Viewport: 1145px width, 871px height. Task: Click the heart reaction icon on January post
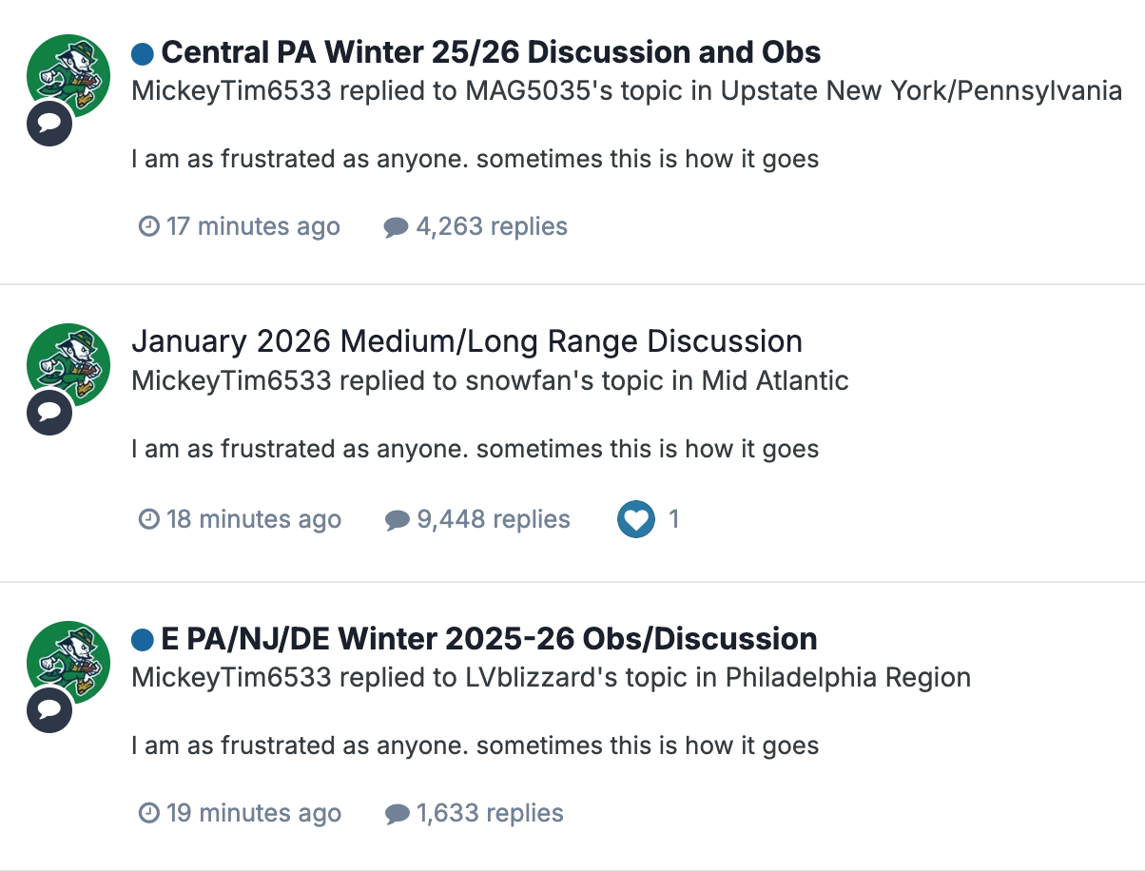coord(635,519)
